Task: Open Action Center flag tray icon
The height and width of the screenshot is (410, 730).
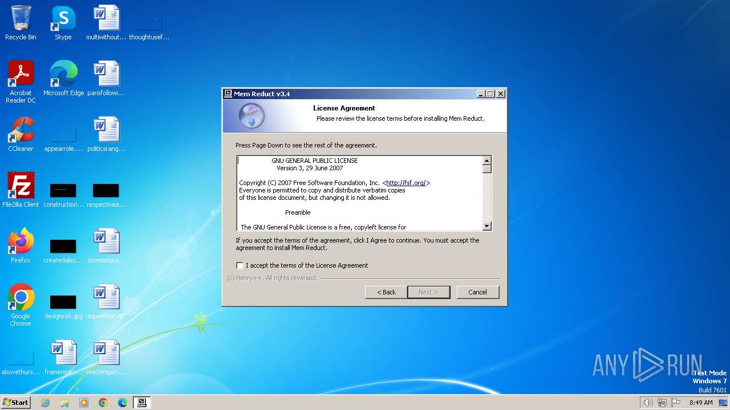Action: click(x=676, y=403)
